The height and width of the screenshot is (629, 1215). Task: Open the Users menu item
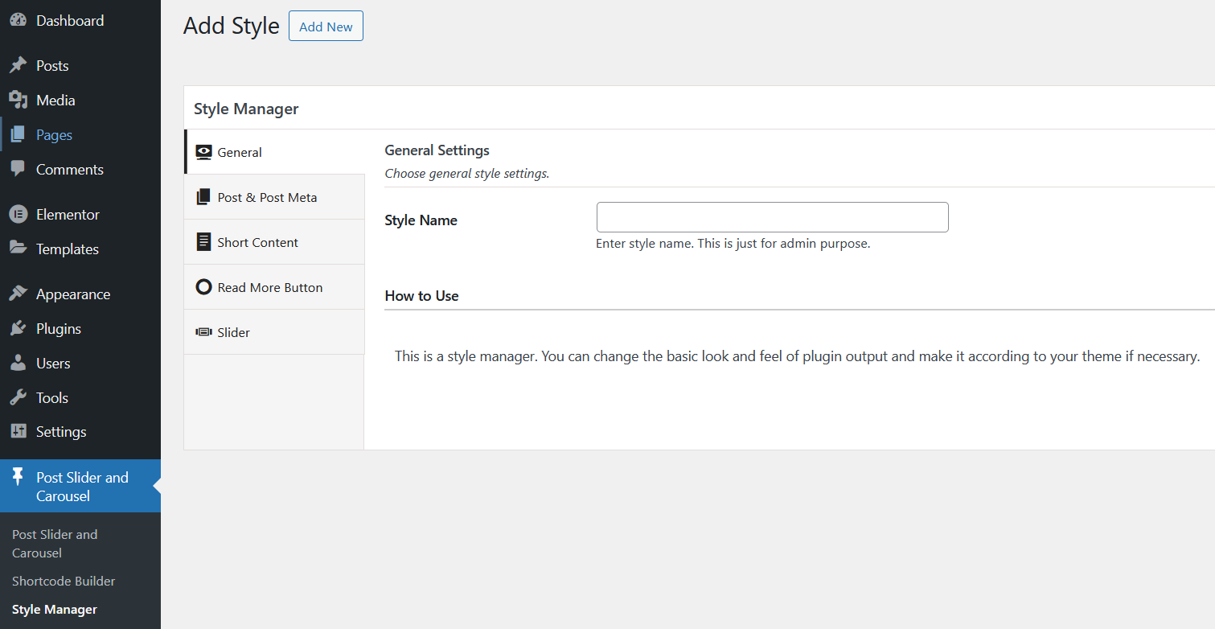click(80, 364)
